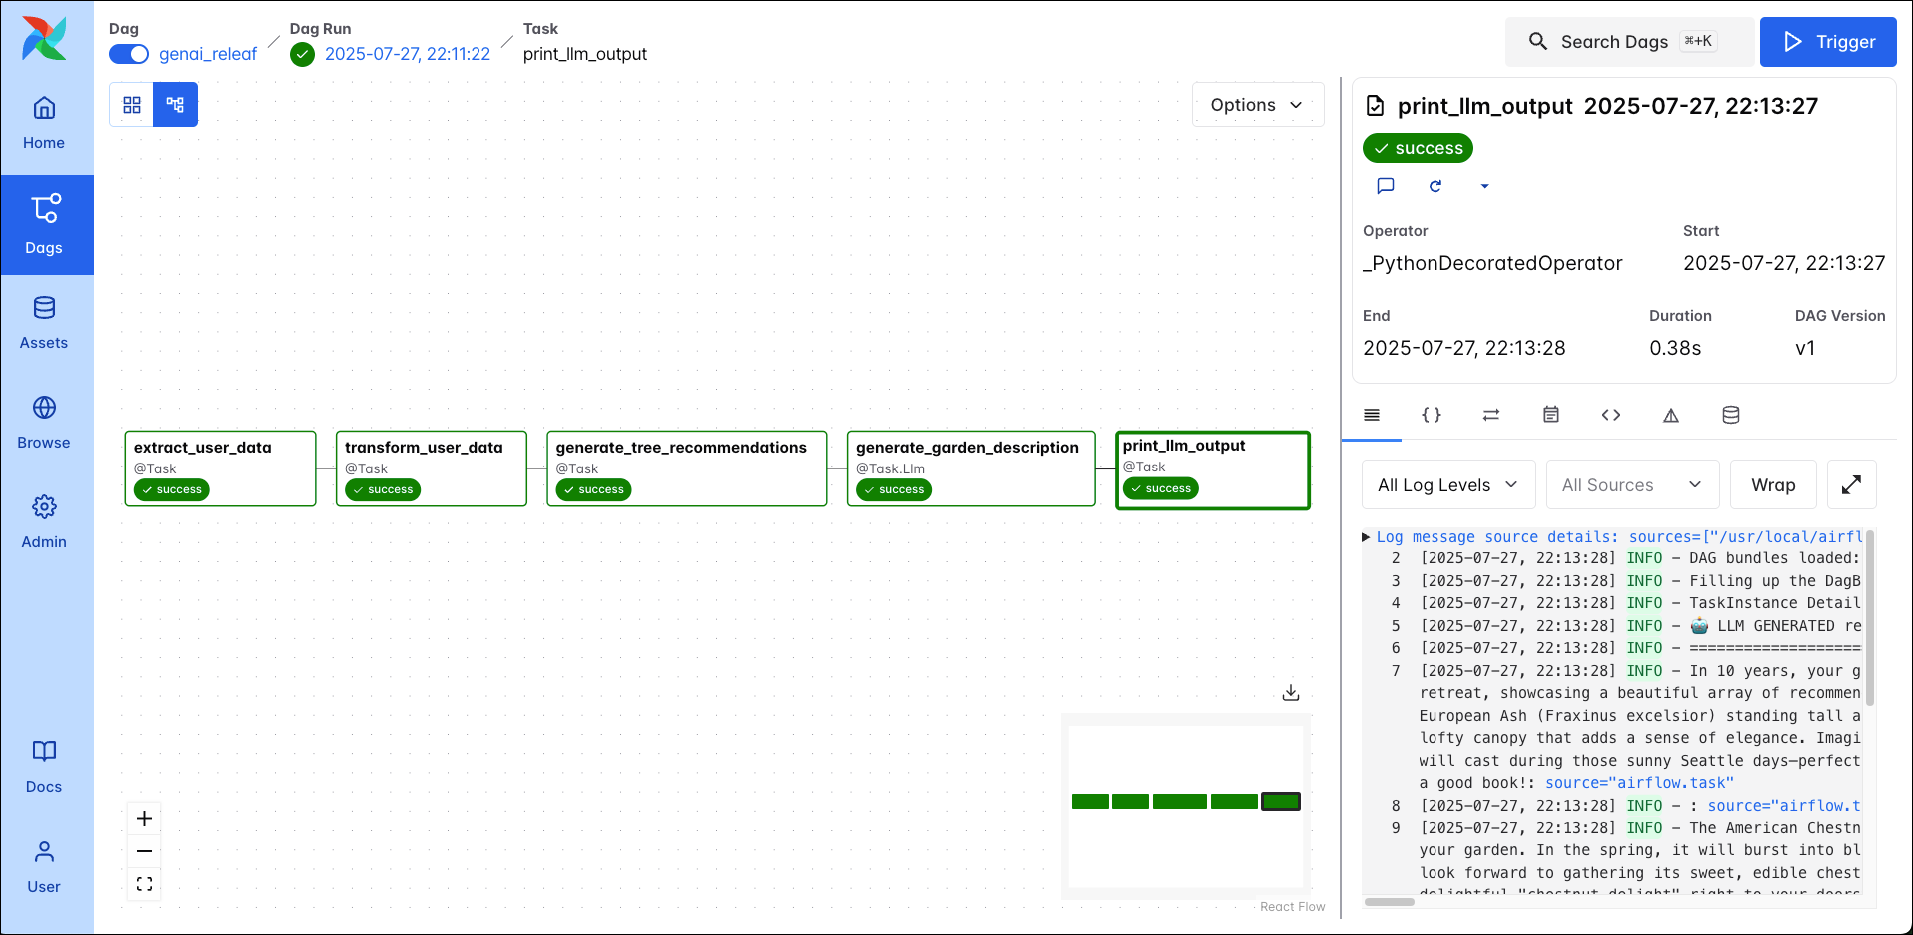The height and width of the screenshot is (935, 1913).
Task: Download the graph using the download icon
Action: click(1290, 692)
